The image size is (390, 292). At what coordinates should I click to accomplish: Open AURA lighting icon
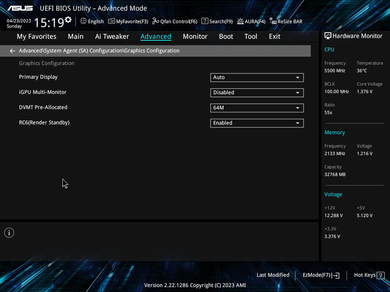(240, 21)
